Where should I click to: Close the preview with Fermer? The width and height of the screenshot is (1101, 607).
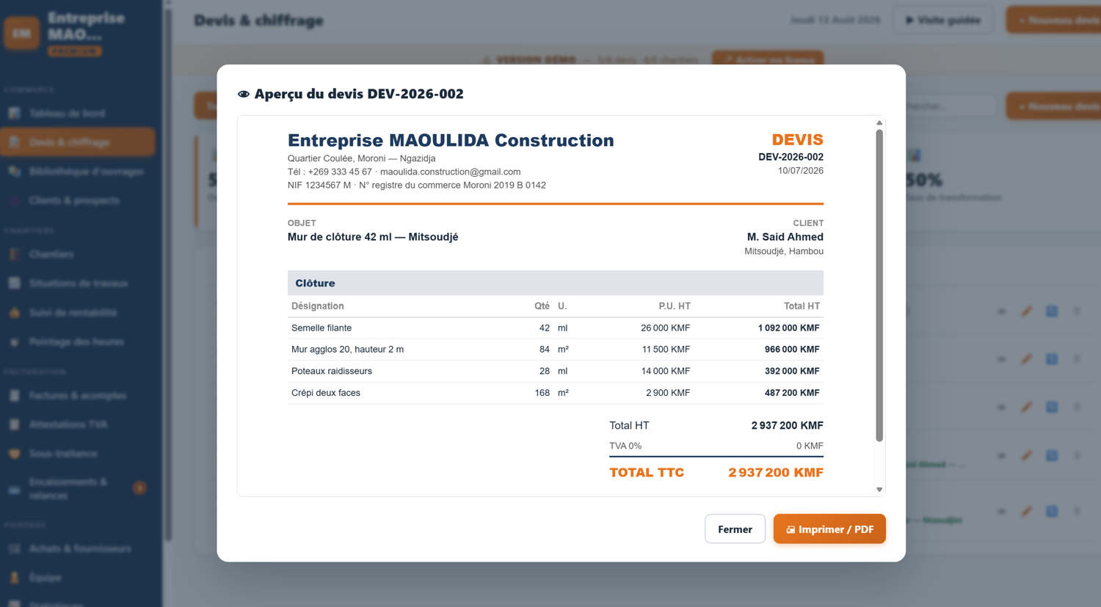(735, 529)
